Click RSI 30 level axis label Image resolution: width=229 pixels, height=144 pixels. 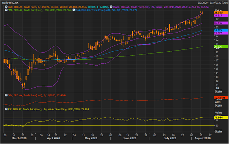217,126
